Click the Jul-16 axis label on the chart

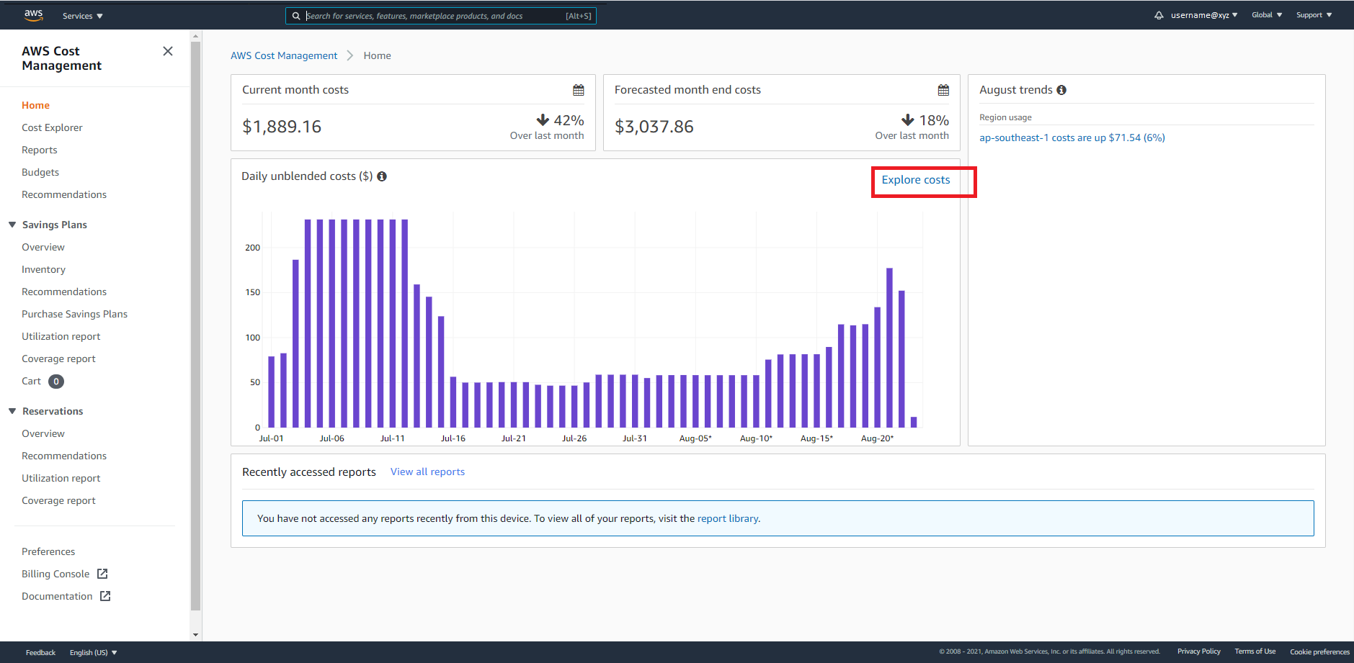point(453,438)
